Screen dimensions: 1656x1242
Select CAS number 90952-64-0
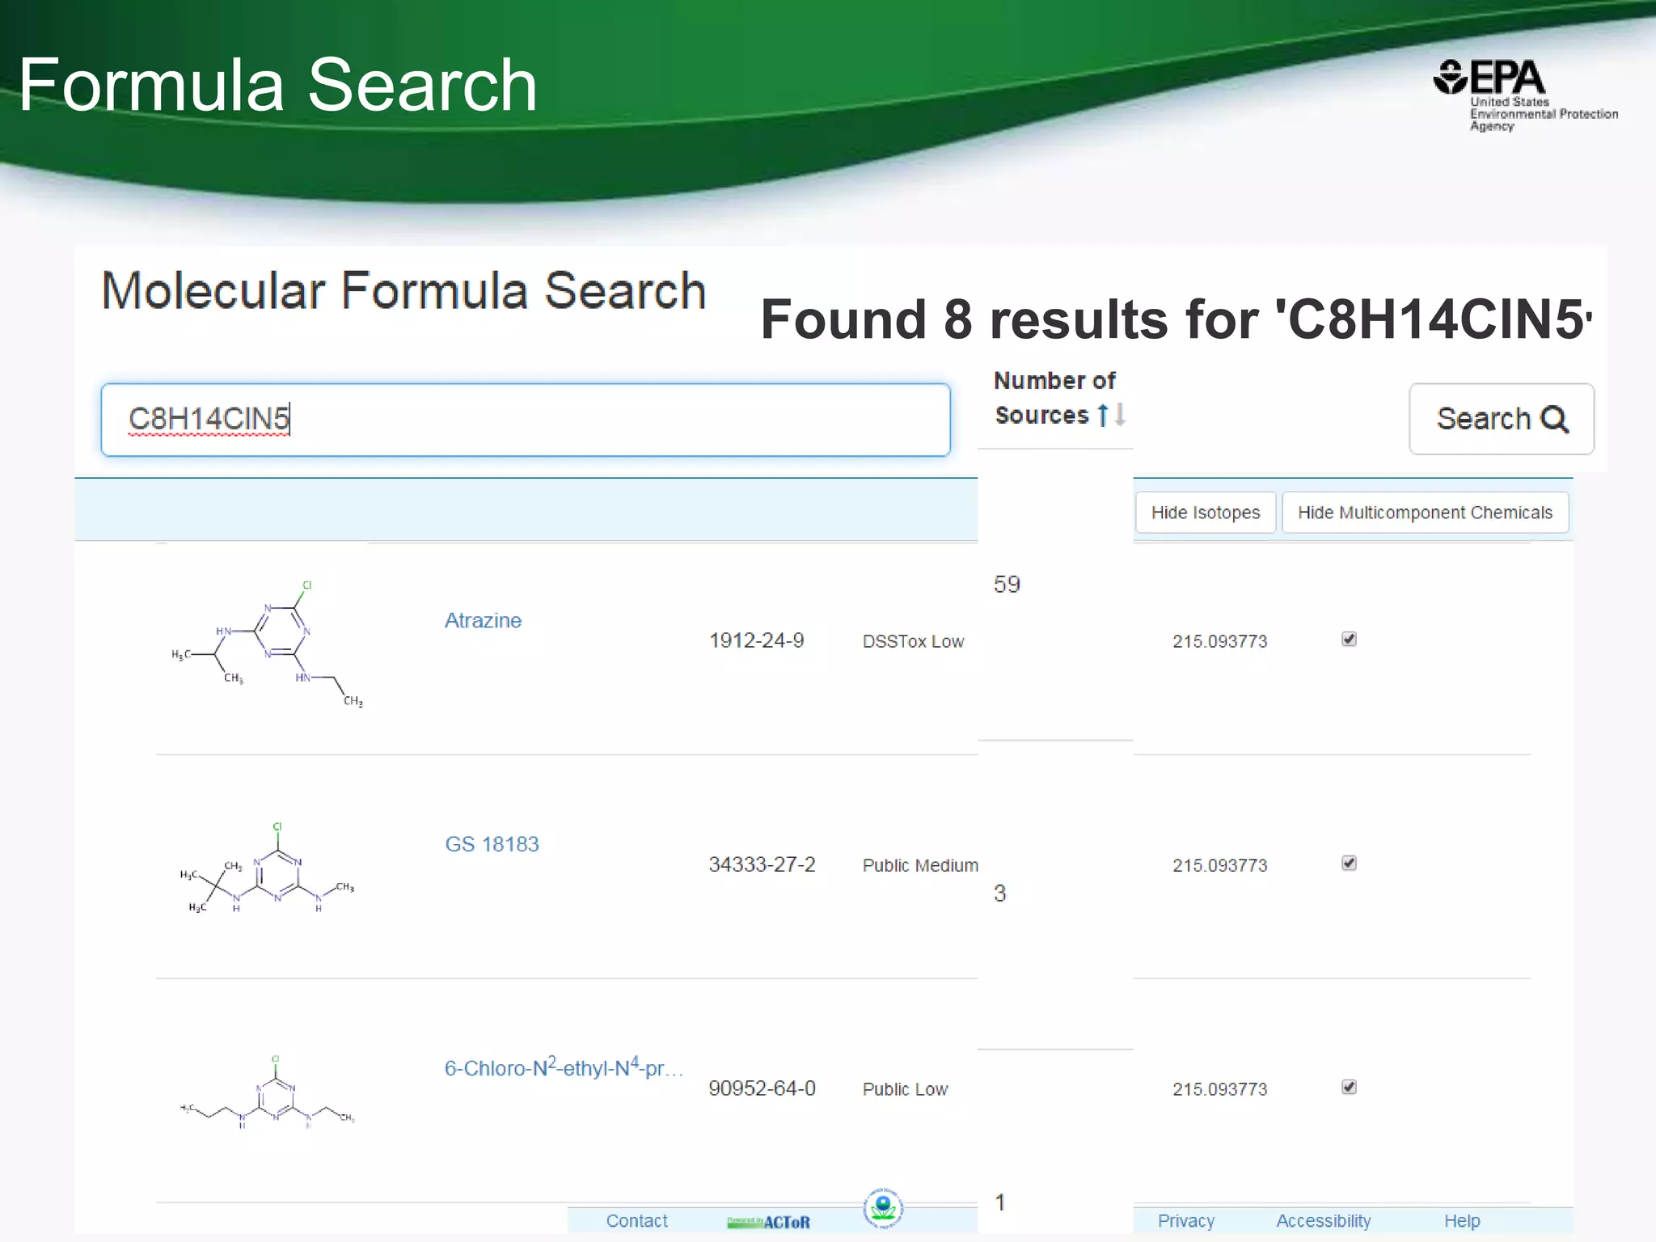[763, 1088]
